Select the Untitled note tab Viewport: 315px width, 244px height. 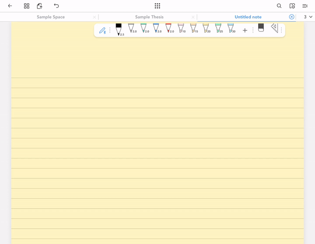(248, 17)
